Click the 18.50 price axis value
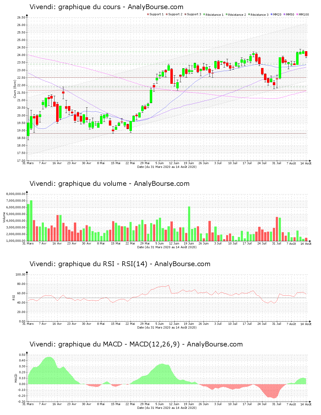 coord(21,138)
